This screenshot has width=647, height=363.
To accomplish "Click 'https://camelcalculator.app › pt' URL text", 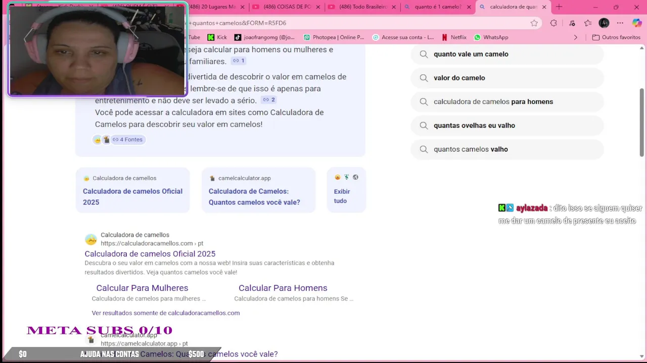I will 144,344.
